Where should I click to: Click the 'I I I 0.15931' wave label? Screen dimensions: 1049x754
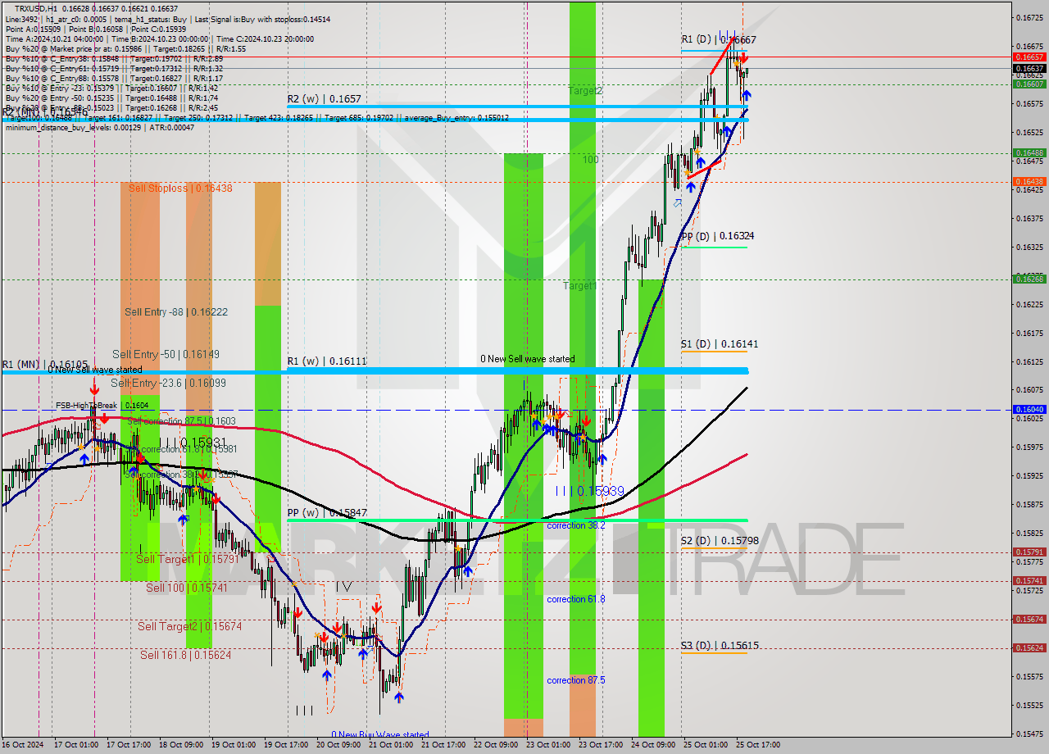(192, 442)
